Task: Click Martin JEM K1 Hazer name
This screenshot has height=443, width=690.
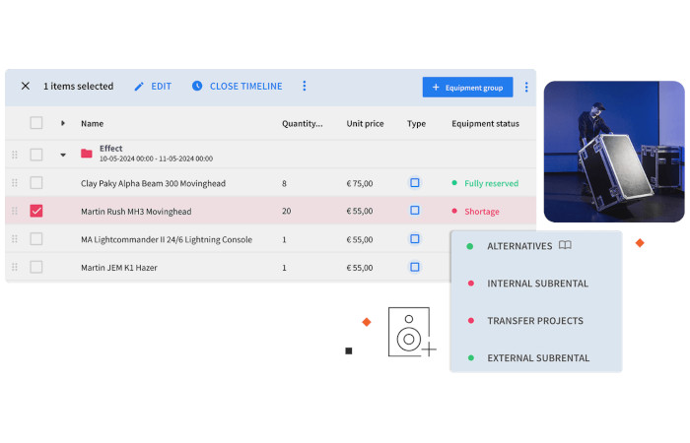Action: pyautogui.click(x=119, y=268)
